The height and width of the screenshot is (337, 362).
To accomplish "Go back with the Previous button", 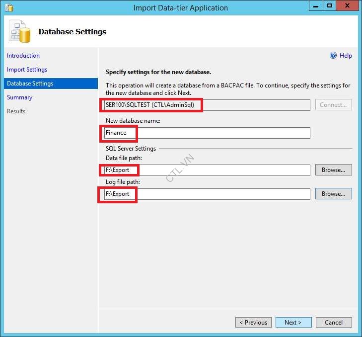I will pos(253,323).
